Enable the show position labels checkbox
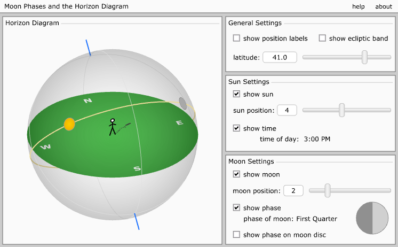This screenshot has width=398, height=247. pyautogui.click(x=236, y=38)
